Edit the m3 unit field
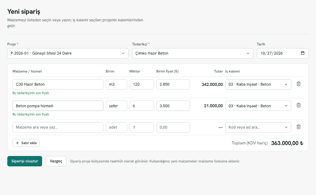 point(117,84)
